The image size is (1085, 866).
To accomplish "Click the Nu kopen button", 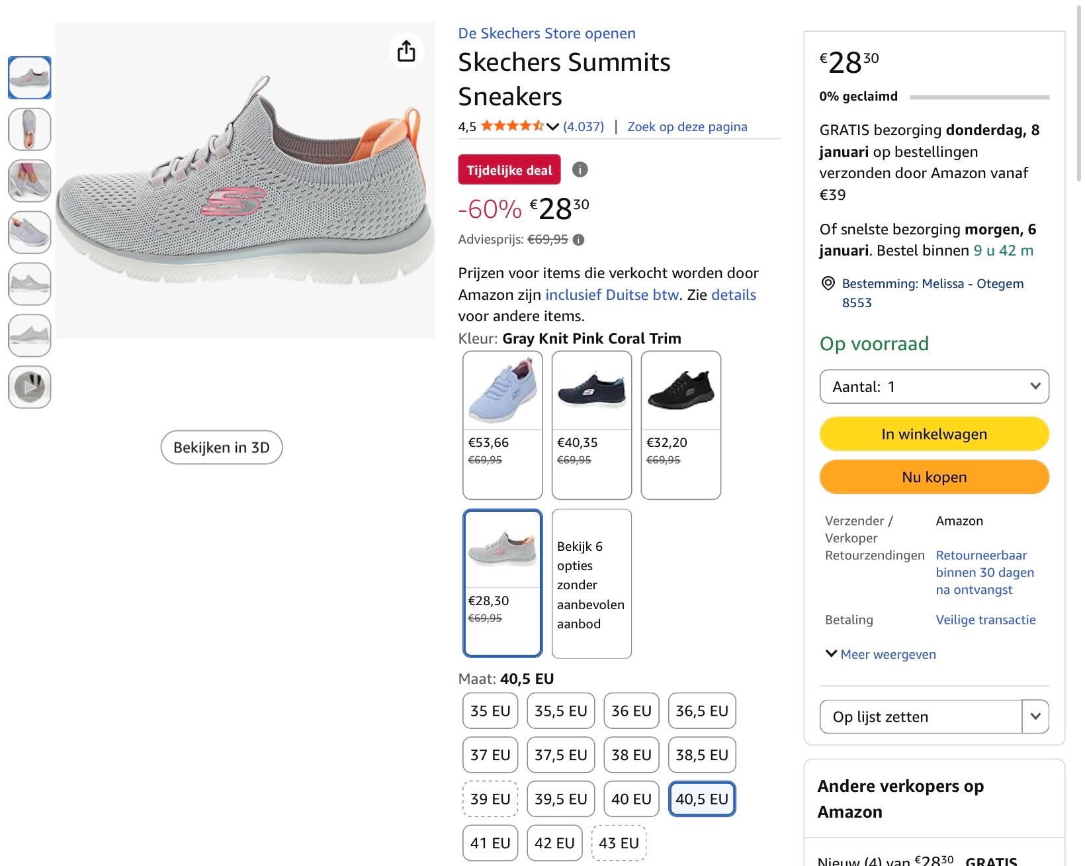I will [x=933, y=477].
